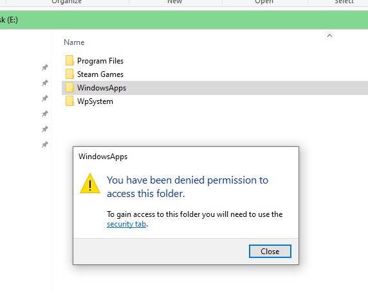368x292 pixels.
Task: Click the Open ribbon group label
Action: coord(264,2)
